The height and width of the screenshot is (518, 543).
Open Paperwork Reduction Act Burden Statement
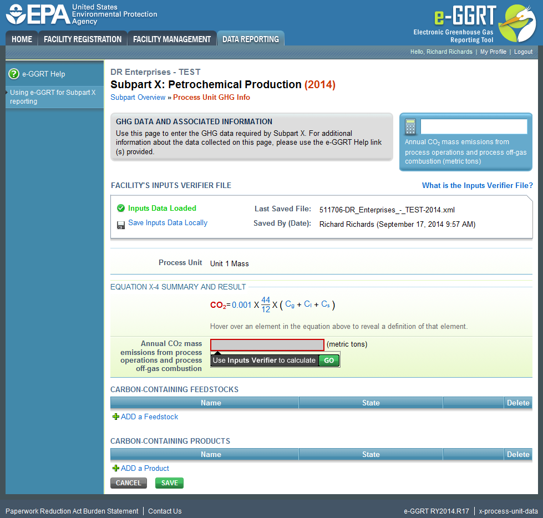tap(72, 511)
